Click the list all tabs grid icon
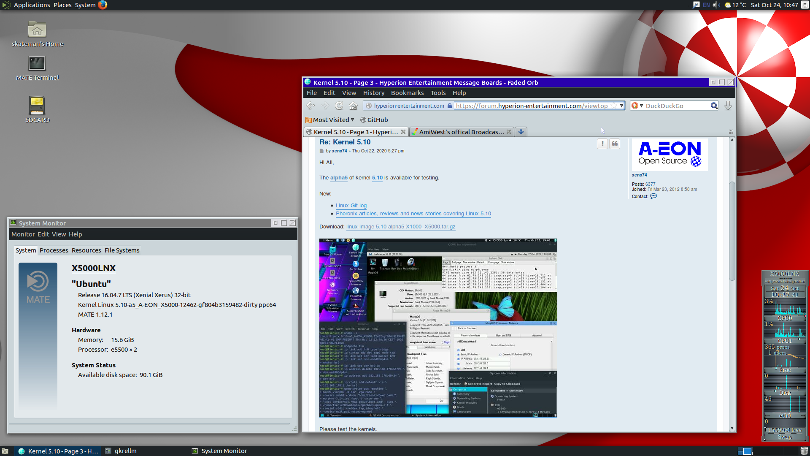The height and width of the screenshot is (456, 810). [x=731, y=132]
